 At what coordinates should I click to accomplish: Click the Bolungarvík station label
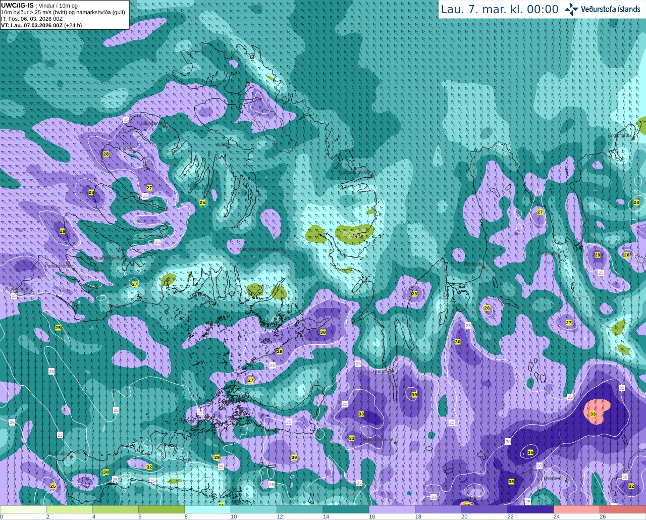click(150, 123)
